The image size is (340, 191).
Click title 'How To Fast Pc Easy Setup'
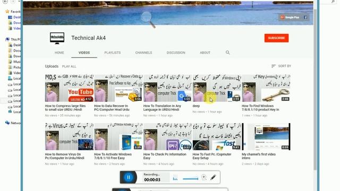[212, 156]
